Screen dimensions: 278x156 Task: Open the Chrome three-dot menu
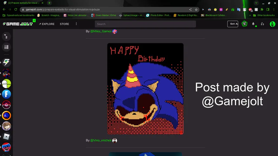tap(274, 10)
